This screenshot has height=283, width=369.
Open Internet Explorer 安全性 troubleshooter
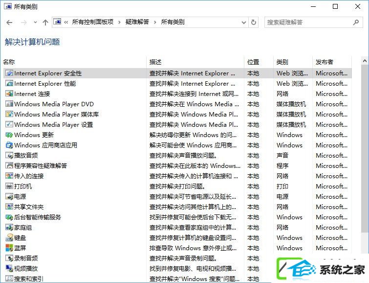click(48, 73)
